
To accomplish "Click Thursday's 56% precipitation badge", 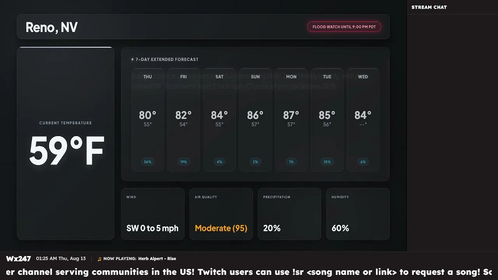I will click(147, 162).
